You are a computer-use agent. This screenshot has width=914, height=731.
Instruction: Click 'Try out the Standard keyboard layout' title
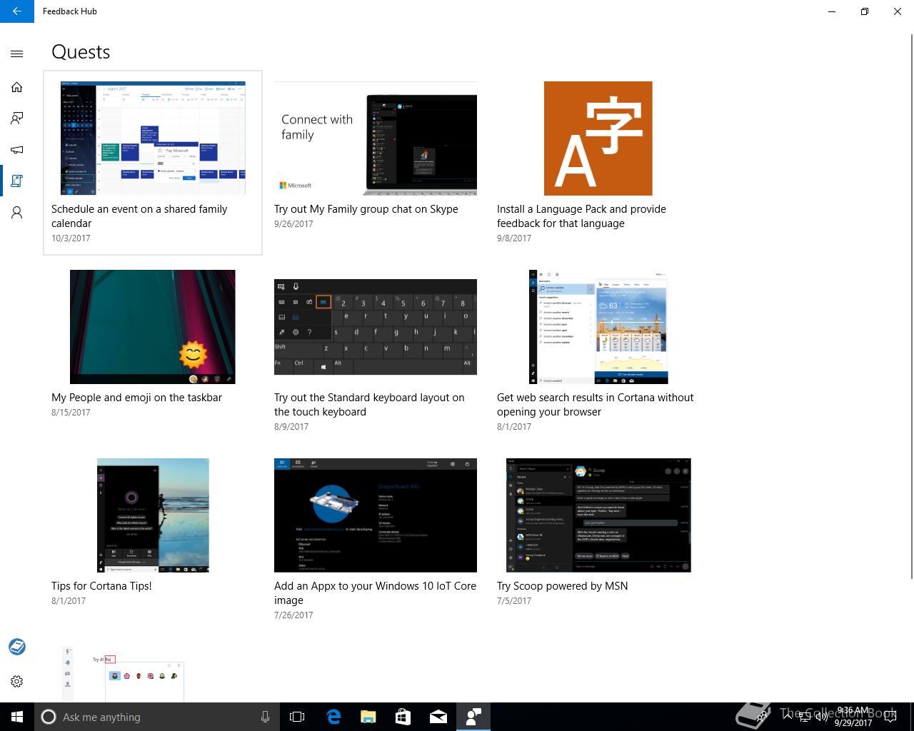coord(369,405)
